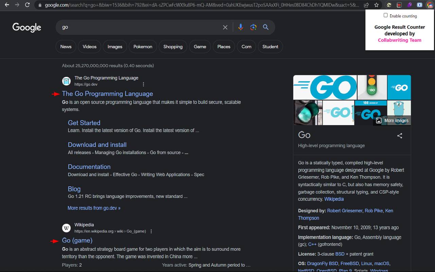Open the FreeBSD OS link
Viewport: 435px width, 272px height.
[x=350, y=263]
